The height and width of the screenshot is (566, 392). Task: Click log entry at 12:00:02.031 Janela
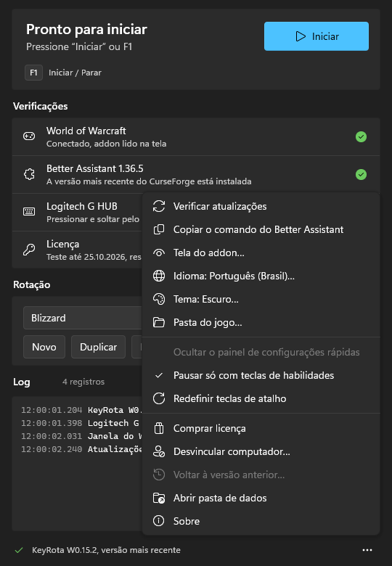coord(81,436)
